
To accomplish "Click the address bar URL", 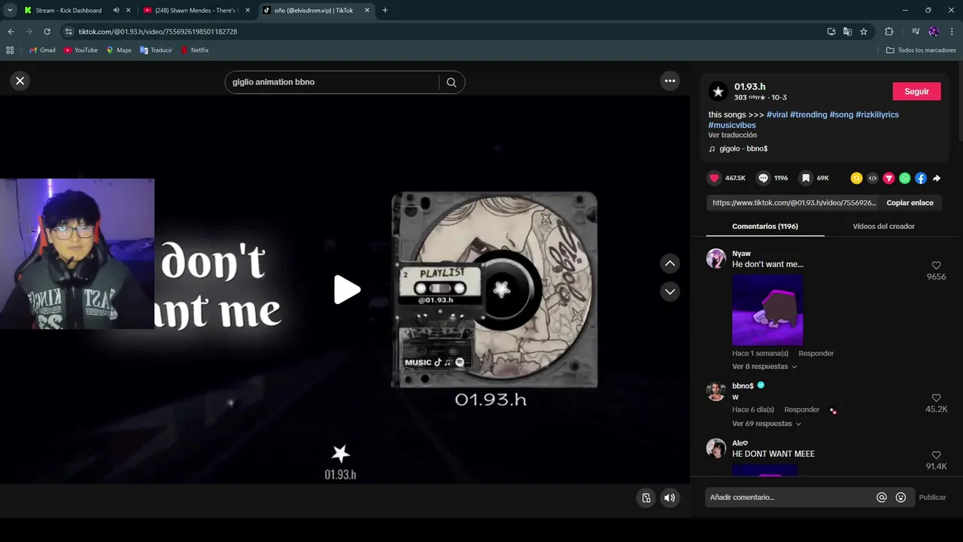I will pos(157,32).
